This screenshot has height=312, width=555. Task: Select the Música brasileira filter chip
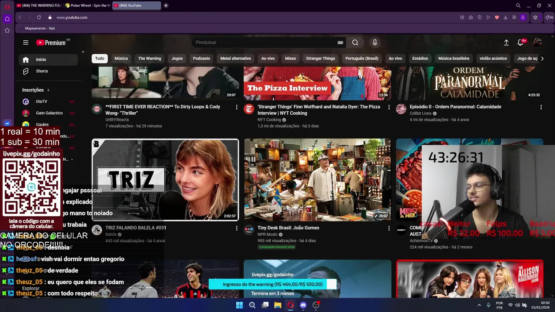[x=454, y=58]
